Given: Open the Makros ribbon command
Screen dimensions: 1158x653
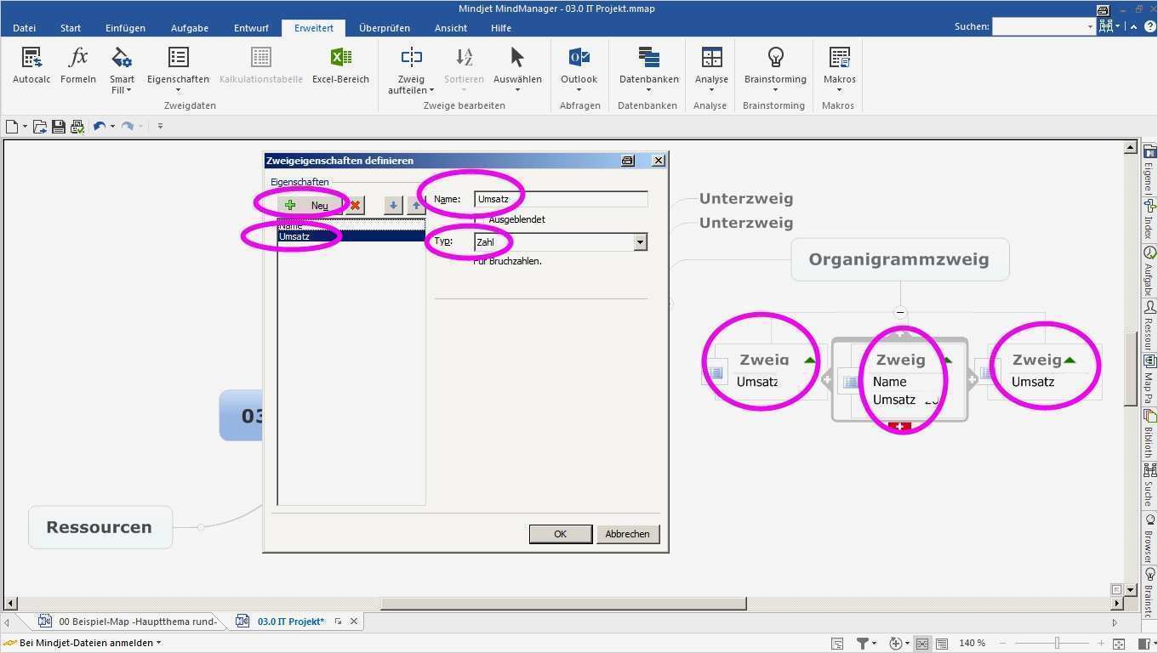Looking at the screenshot, I should pyautogui.click(x=839, y=71).
